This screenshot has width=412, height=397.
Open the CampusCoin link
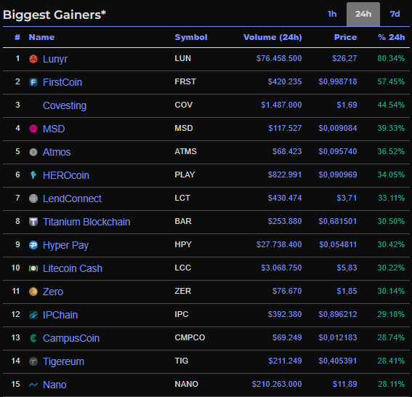(71, 338)
